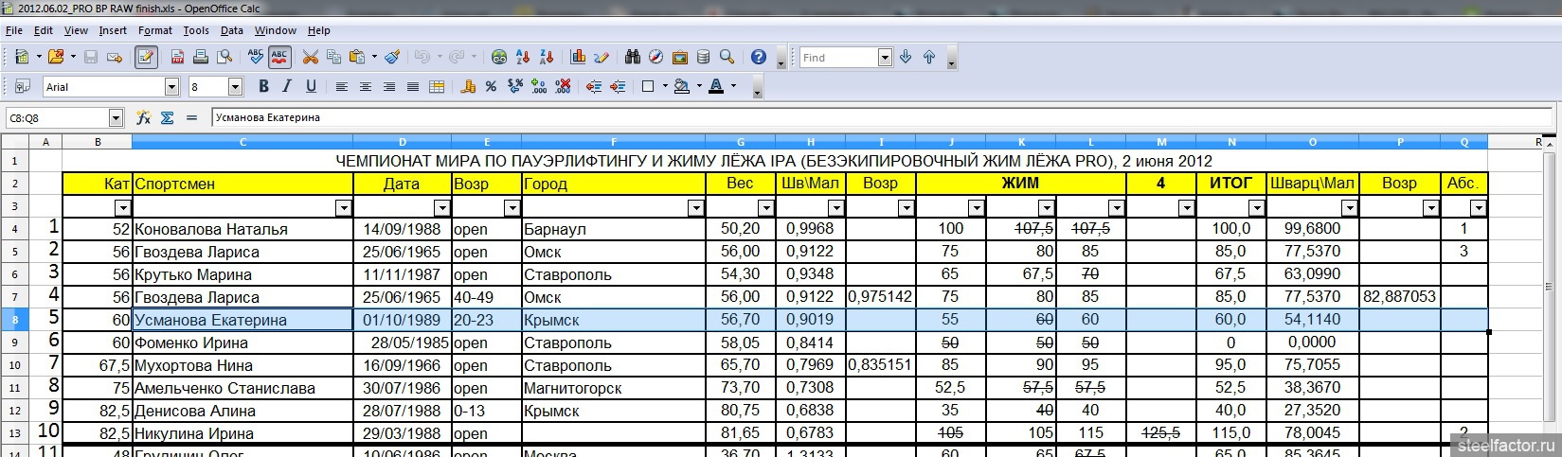
Task: Open the Arial font name dropdown
Action: pyautogui.click(x=171, y=87)
